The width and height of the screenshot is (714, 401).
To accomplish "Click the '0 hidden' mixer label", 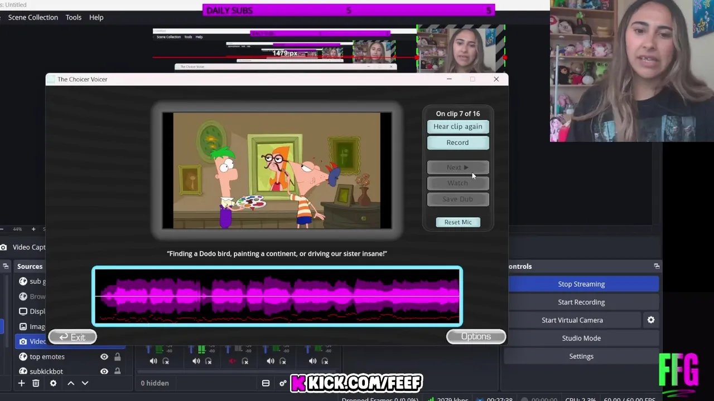I will (x=155, y=383).
